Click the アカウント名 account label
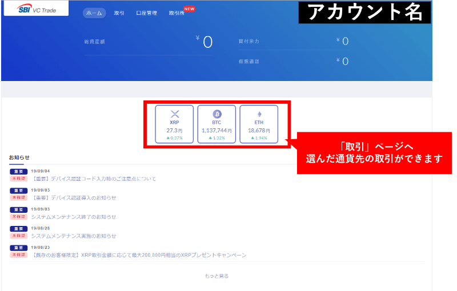This screenshot has width=457, height=291. [364, 13]
